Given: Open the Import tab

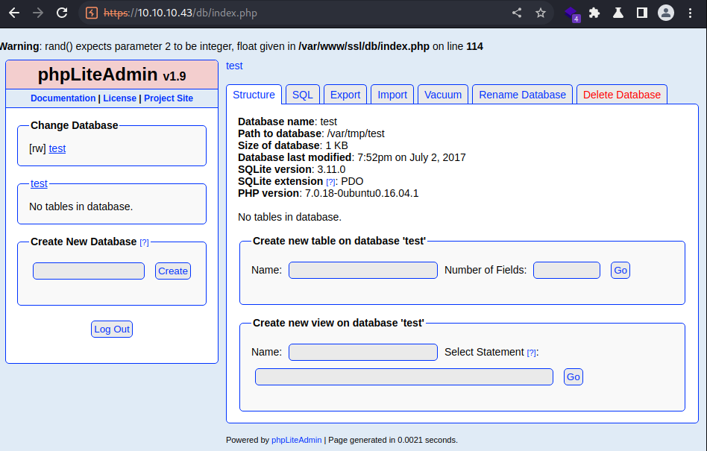Looking at the screenshot, I should point(392,95).
